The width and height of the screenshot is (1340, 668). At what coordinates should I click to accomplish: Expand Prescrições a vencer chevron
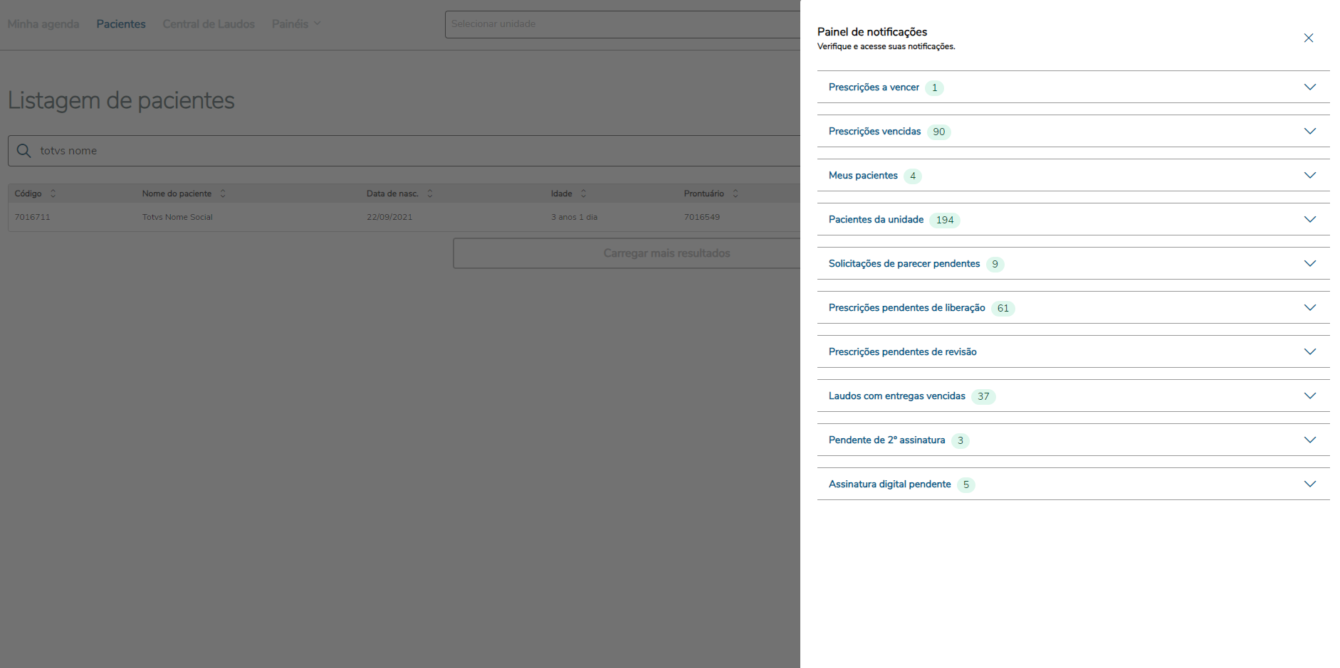pos(1309,88)
